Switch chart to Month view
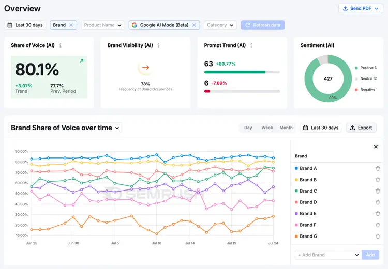This screenshot has height=269, width=388. (286, 128)
